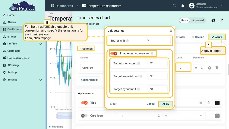Screen dimensions: 229x129
Task: Click Add threshold button
Action: click(x=89, y=80)
